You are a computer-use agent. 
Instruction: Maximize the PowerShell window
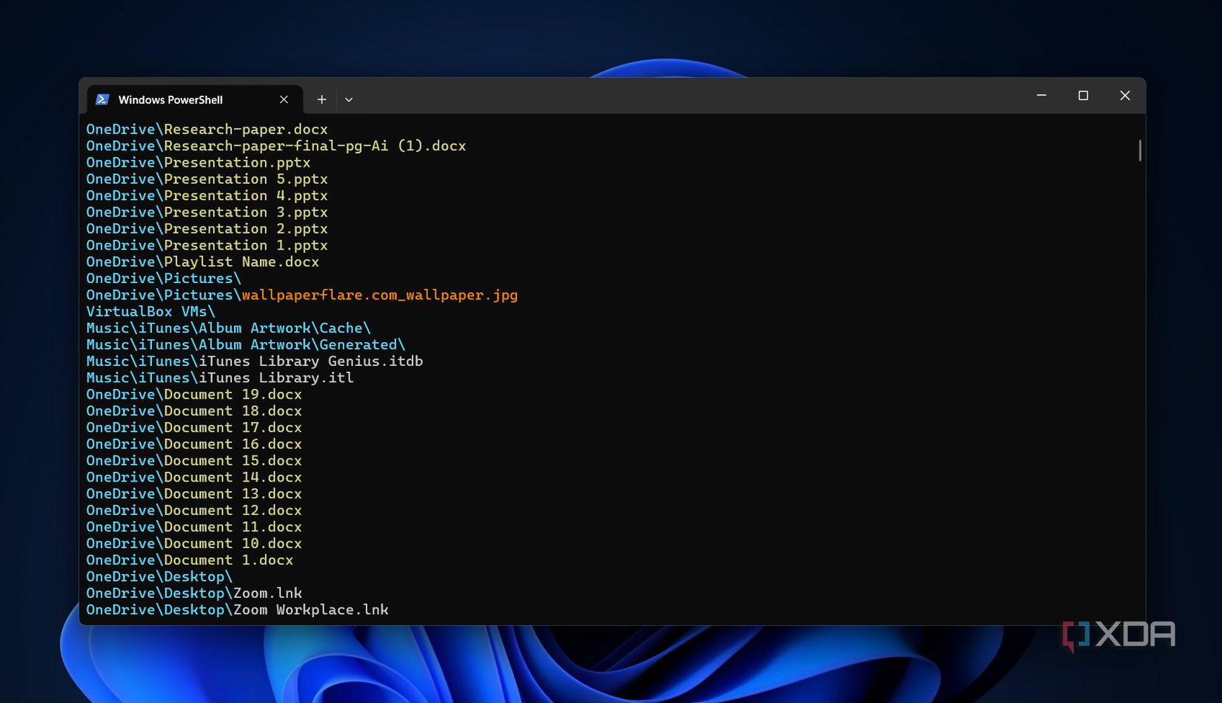click(x=1083, y=96)
